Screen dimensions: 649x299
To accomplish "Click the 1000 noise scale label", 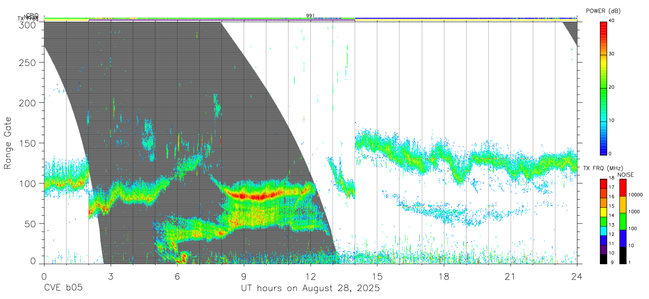I will click(x=634, y=211).
